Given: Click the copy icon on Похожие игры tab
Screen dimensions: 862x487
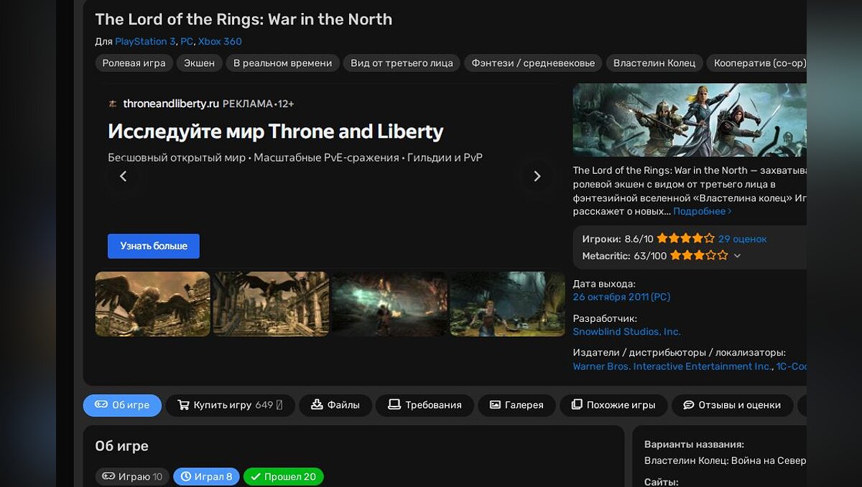Looking at the screenshot, I should (x=576, y=405).
